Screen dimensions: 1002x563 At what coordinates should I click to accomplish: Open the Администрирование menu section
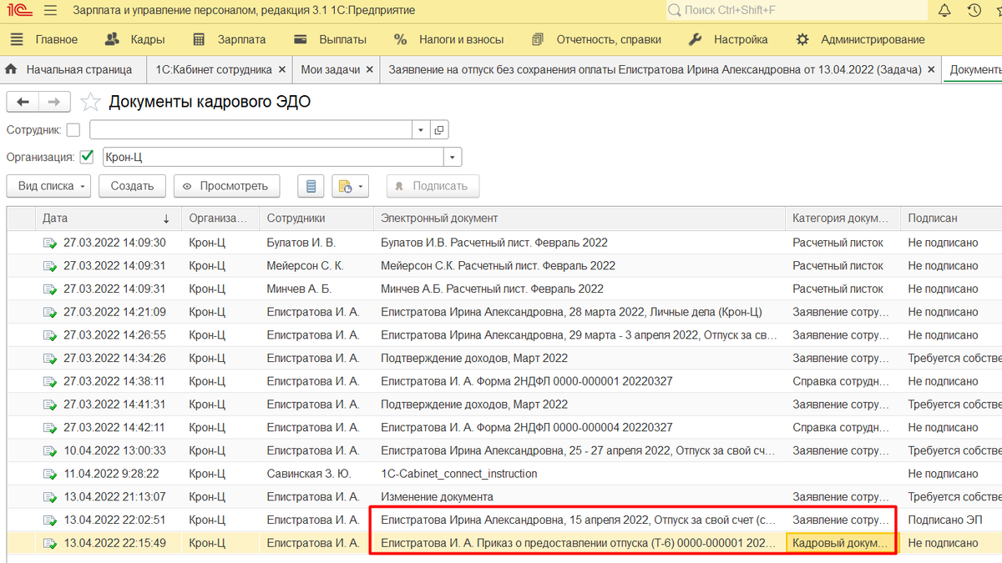click(x=860, y=39)
